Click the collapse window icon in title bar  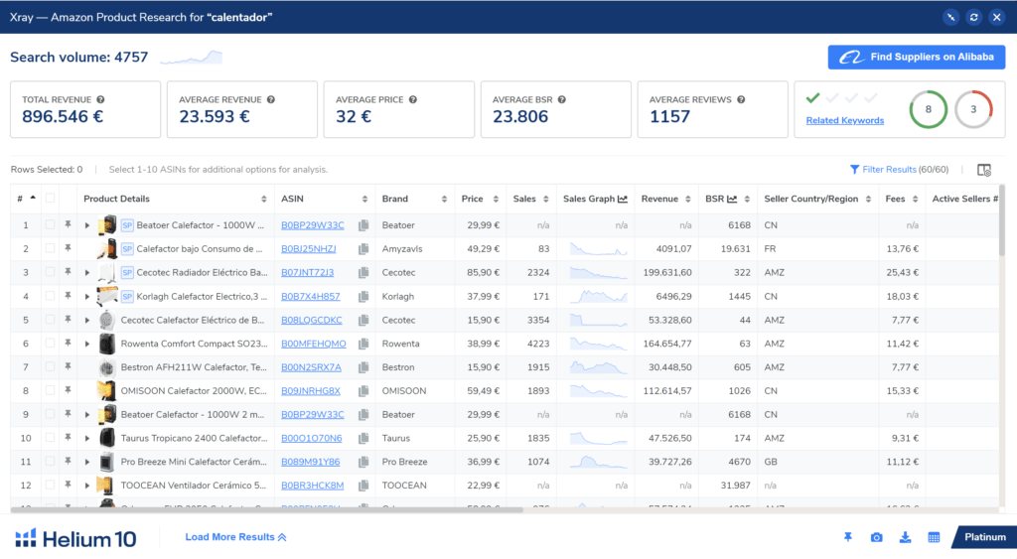tap(950, 18)
